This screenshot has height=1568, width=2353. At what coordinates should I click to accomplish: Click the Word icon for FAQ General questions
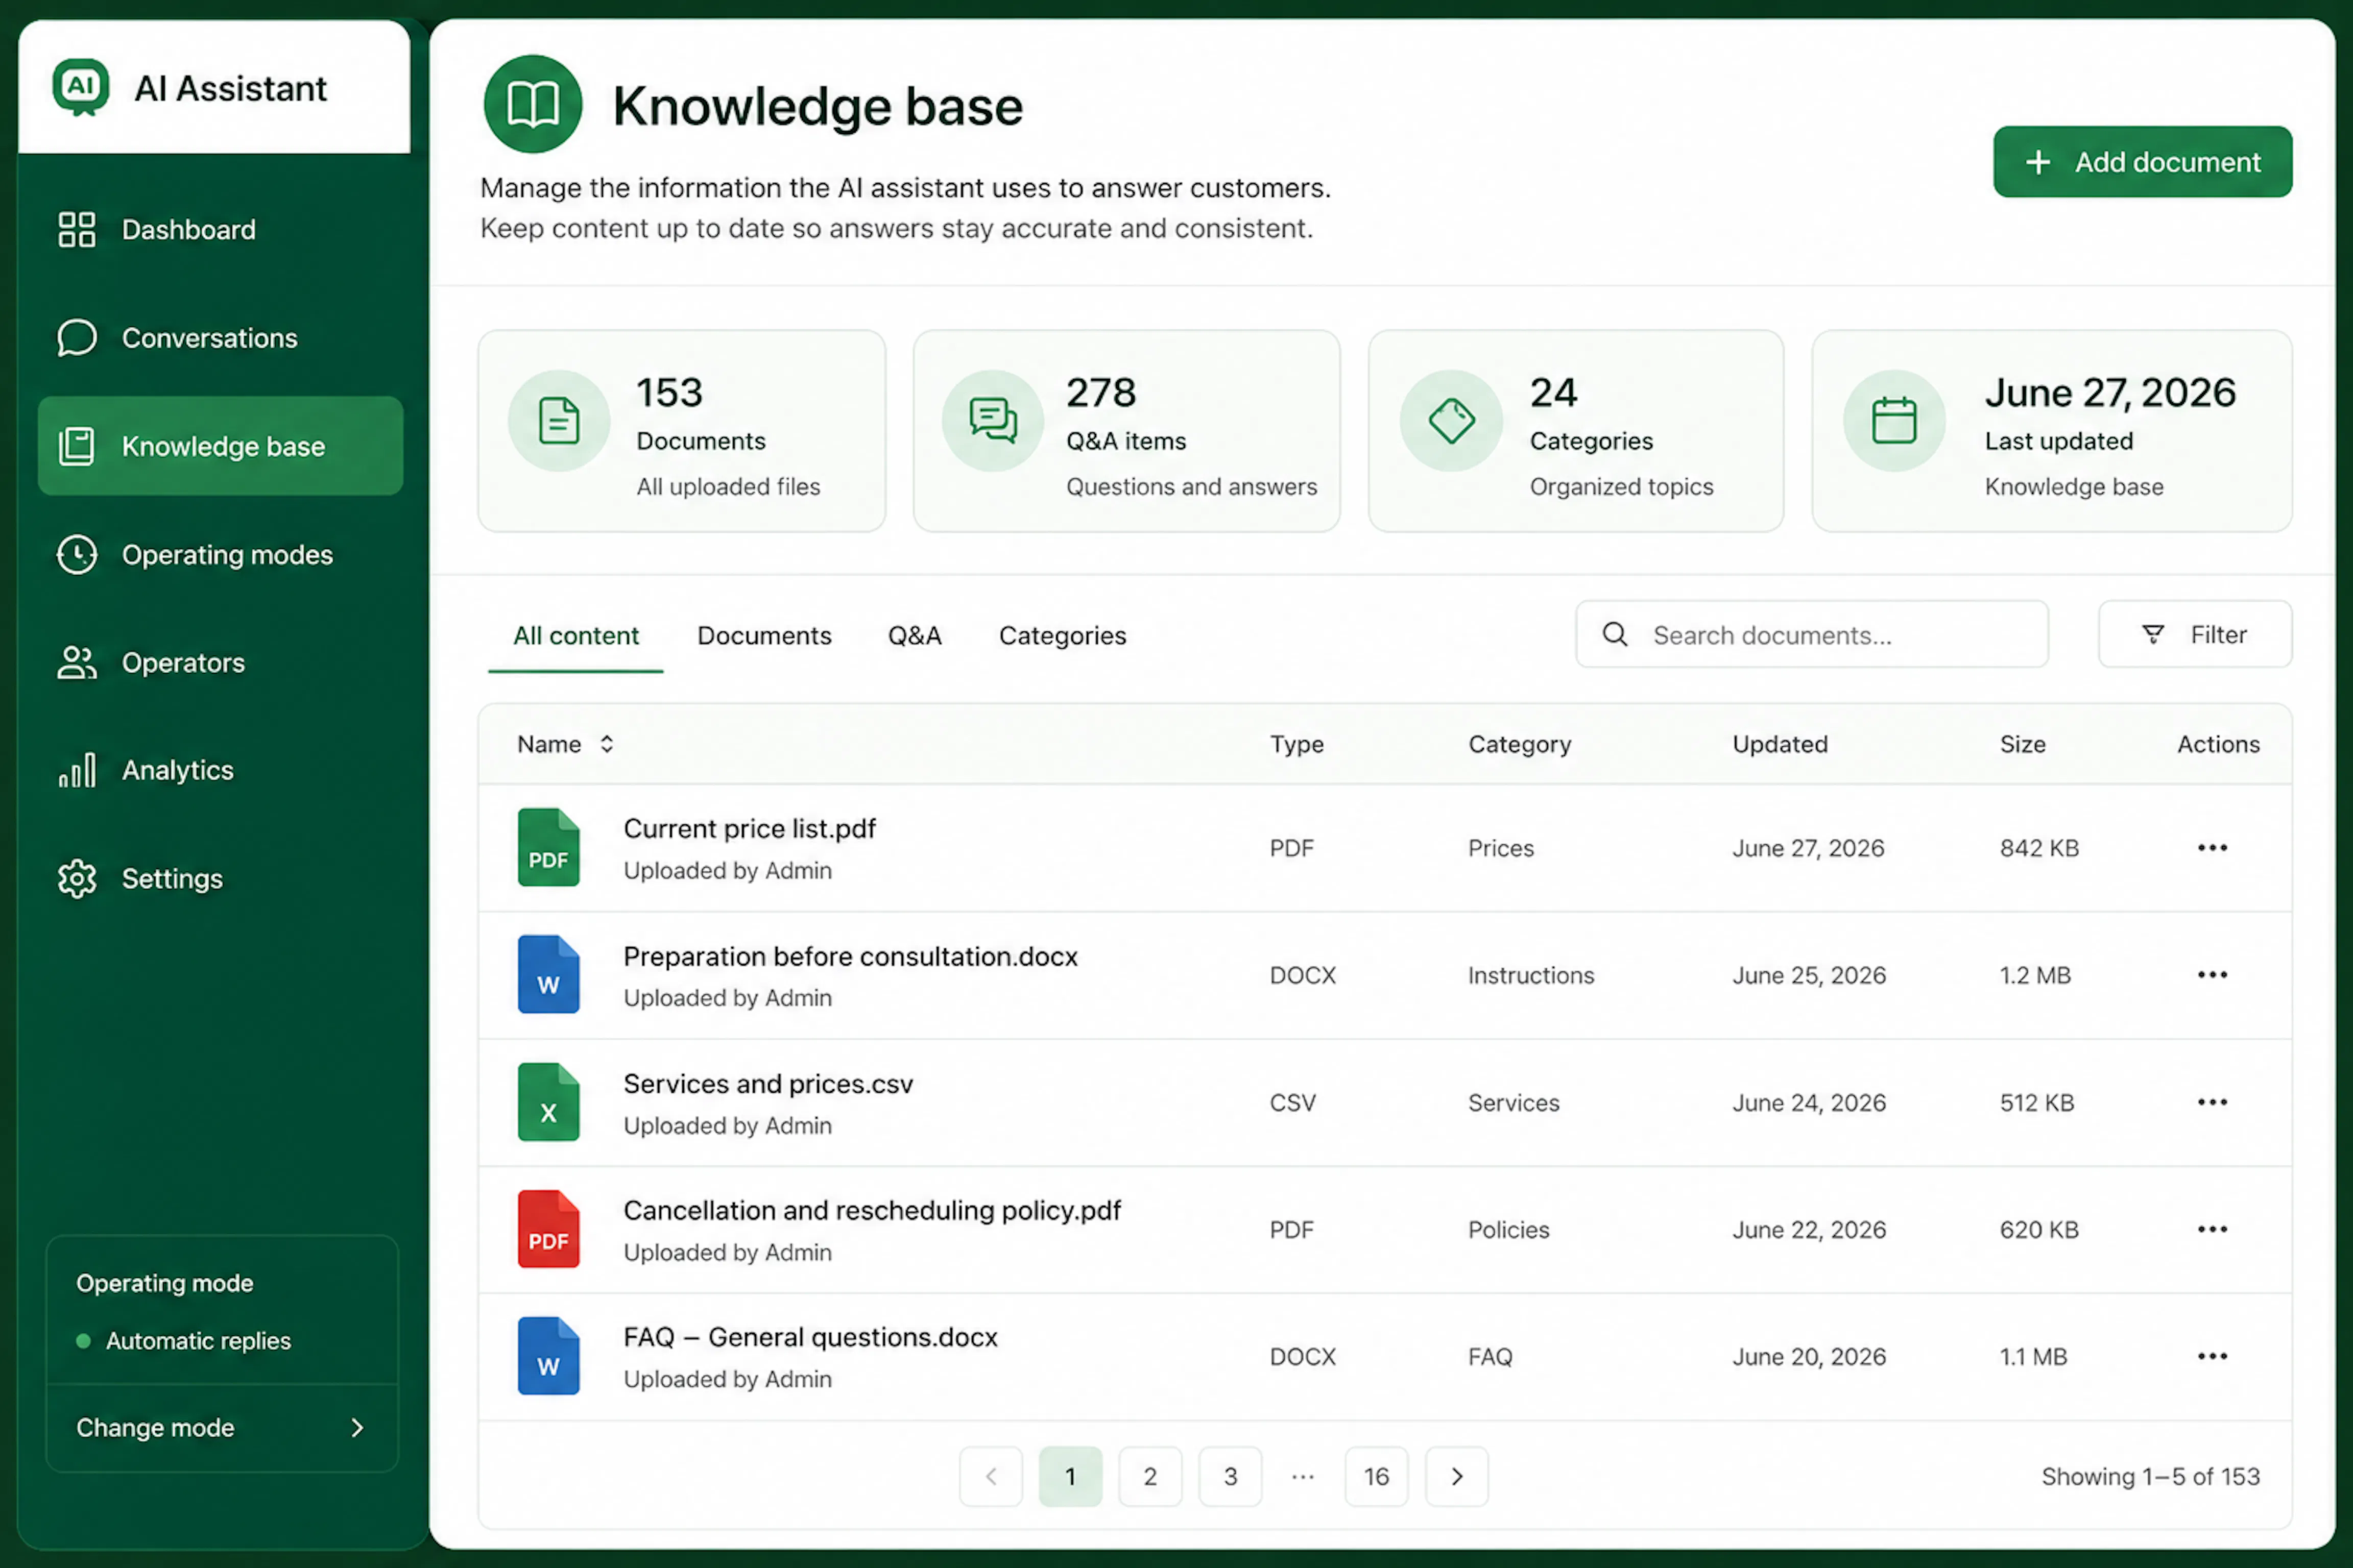click(x=548, y=1356)
